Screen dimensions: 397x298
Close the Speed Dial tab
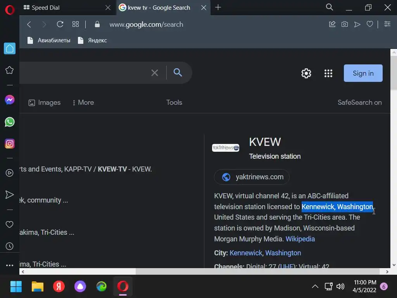[x=108, y=8]
